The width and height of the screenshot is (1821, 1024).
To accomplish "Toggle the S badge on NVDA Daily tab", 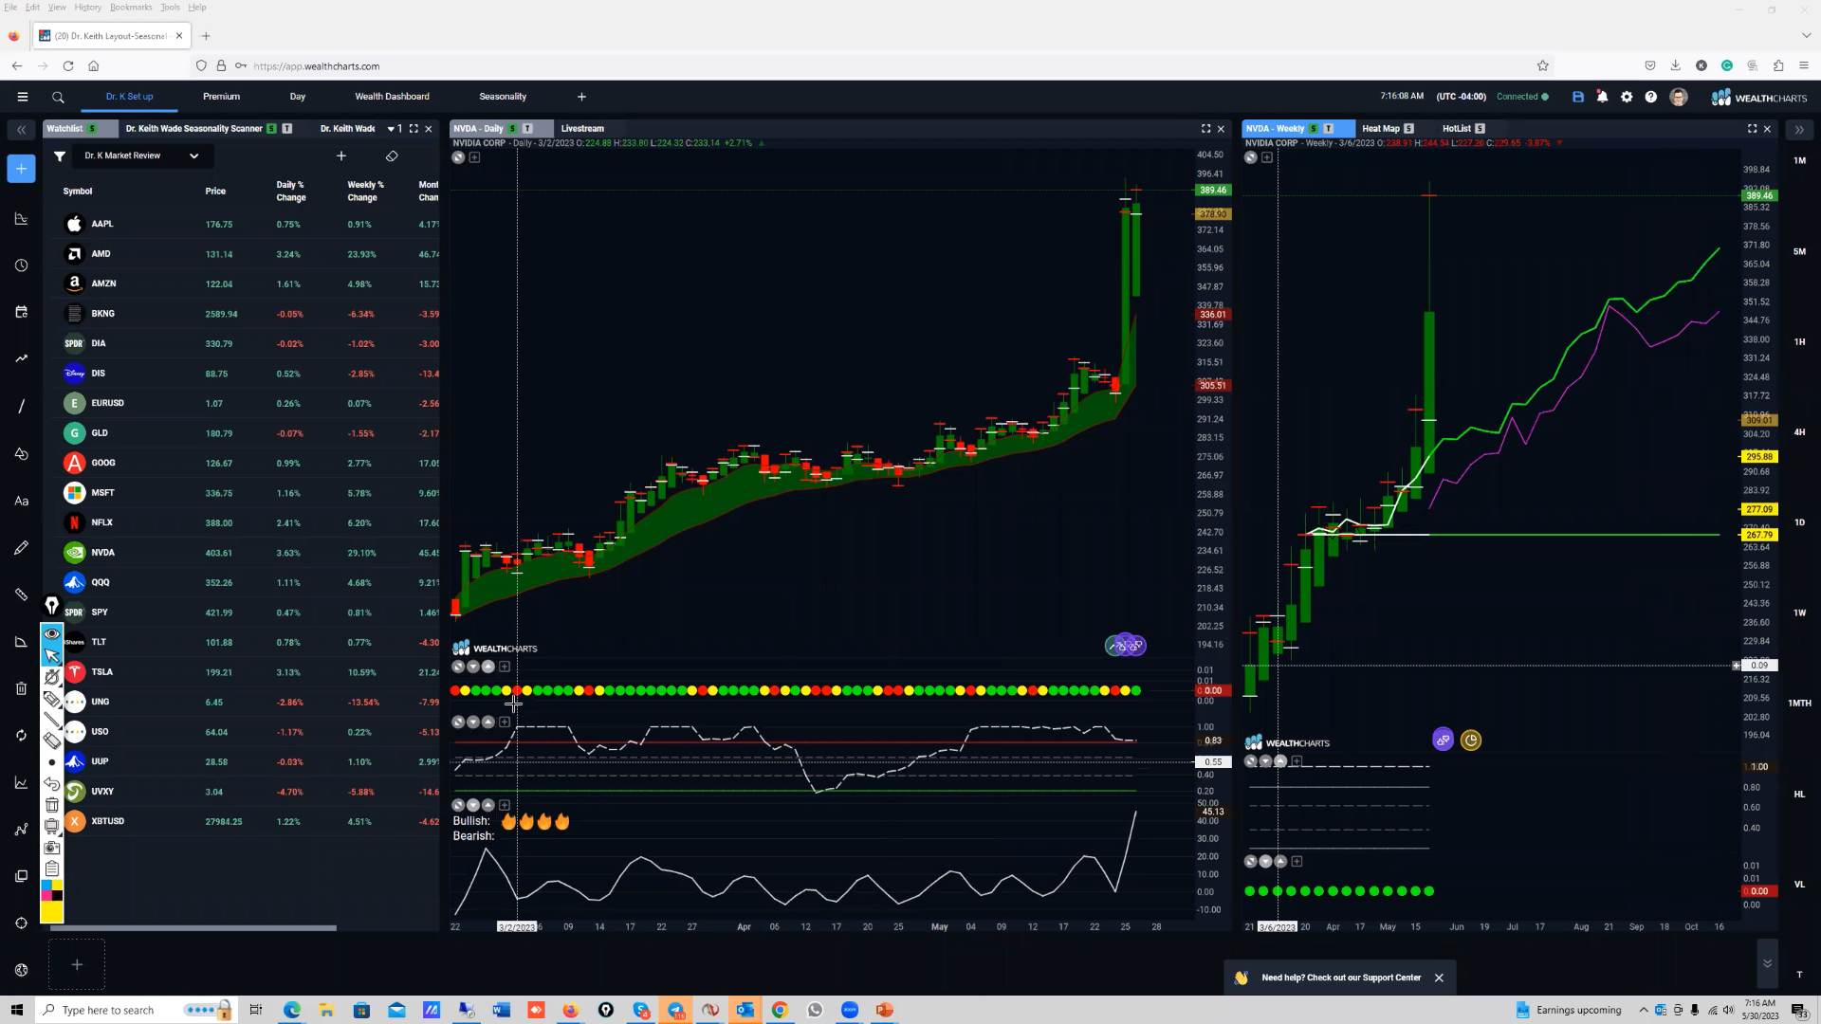I will 512,129.
